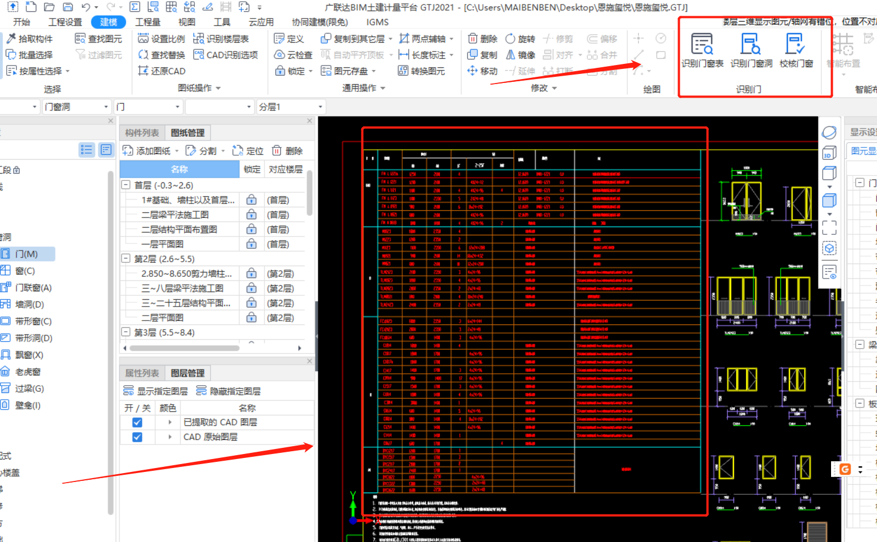
Task: Open the 开始 ribbon tab
Action: [22, 22]
